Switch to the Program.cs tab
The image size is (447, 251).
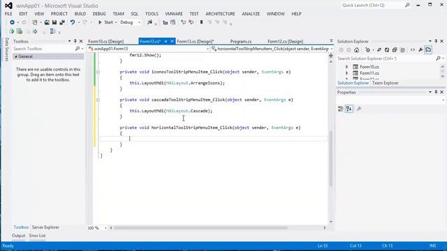click(x=241, y=41)
